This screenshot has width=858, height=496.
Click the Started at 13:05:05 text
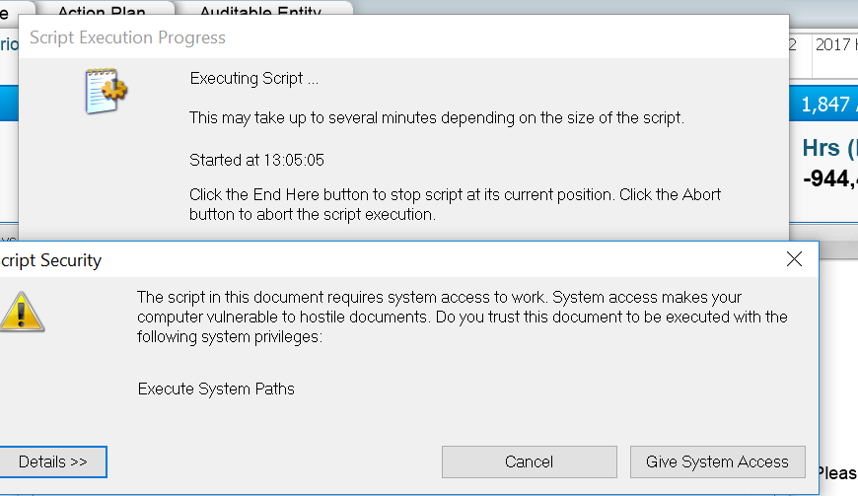coord(256,159)
